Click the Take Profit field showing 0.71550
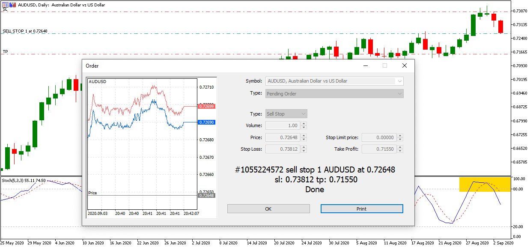530x247 pixels. tap(379, 149)
